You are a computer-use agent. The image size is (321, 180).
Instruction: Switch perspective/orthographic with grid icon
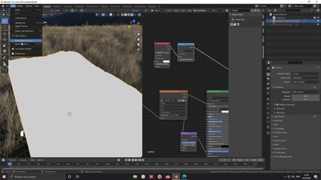(x=138, y=49)
